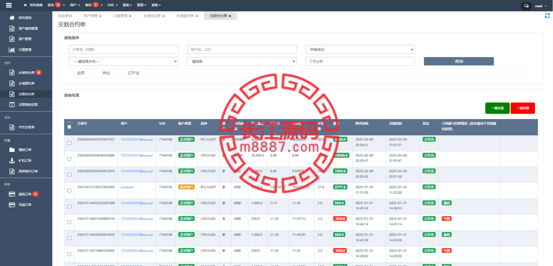Check the row for order 25012114455220187409

(x=69, y=206)
